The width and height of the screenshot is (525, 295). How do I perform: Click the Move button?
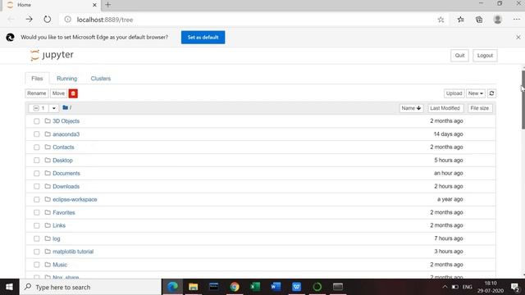point(58,93)
